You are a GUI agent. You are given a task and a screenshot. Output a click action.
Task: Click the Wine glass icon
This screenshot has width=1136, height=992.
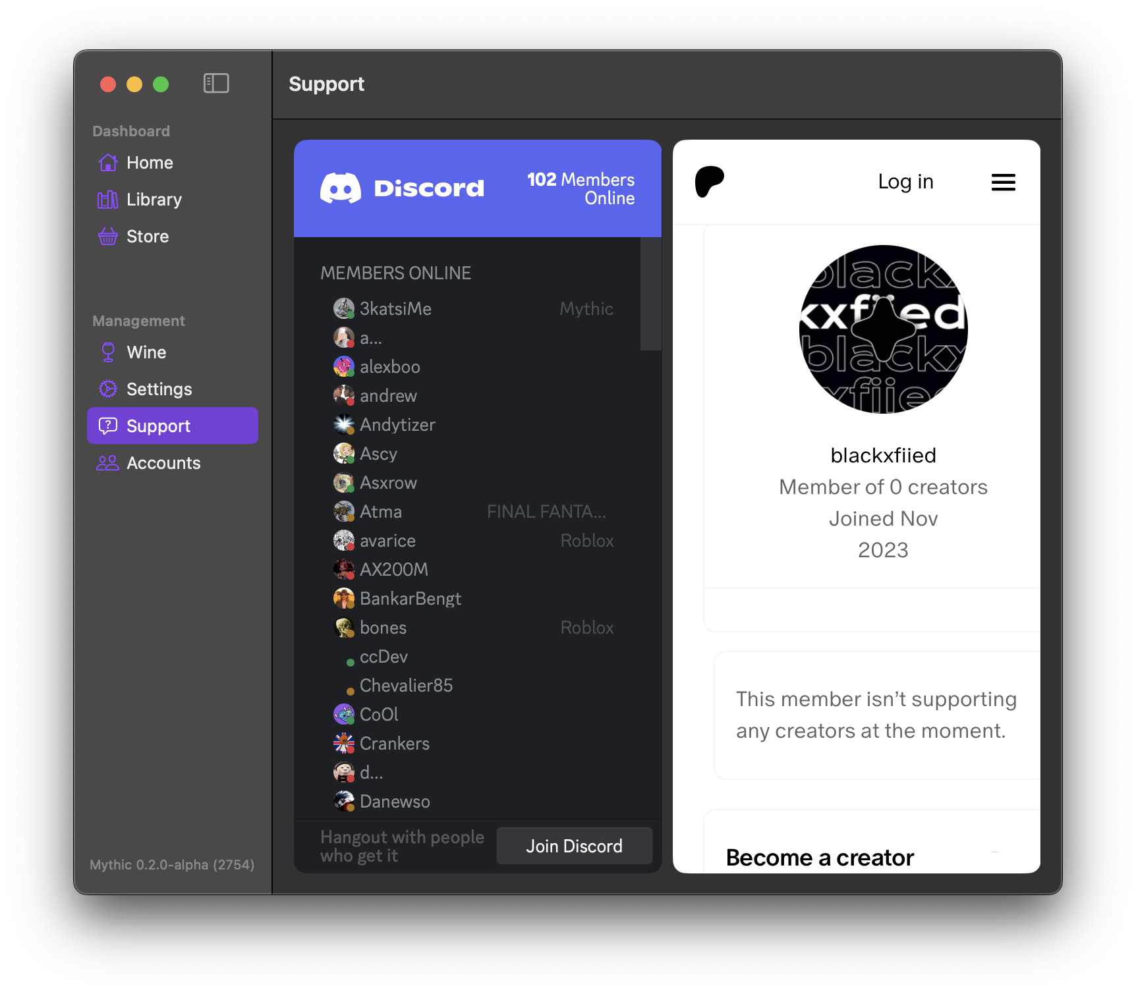tap(108, 352)
